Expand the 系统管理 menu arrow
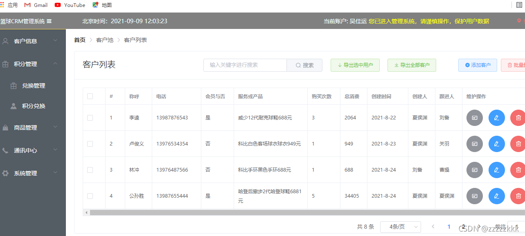Screen dimensions: 525x236 pos(55,173)
